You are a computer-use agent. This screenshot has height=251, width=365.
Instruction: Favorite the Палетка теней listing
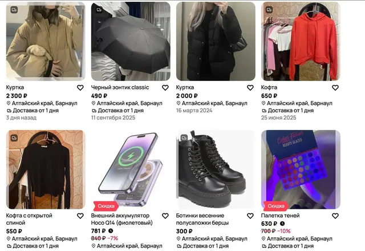[x=335, y=216]
